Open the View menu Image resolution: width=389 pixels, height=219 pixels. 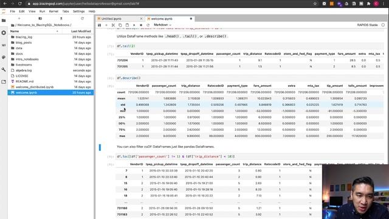point(32,12)
